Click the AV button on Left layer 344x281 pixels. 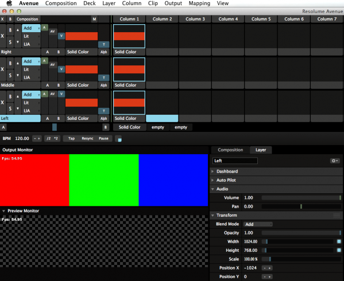click(52, 94)
